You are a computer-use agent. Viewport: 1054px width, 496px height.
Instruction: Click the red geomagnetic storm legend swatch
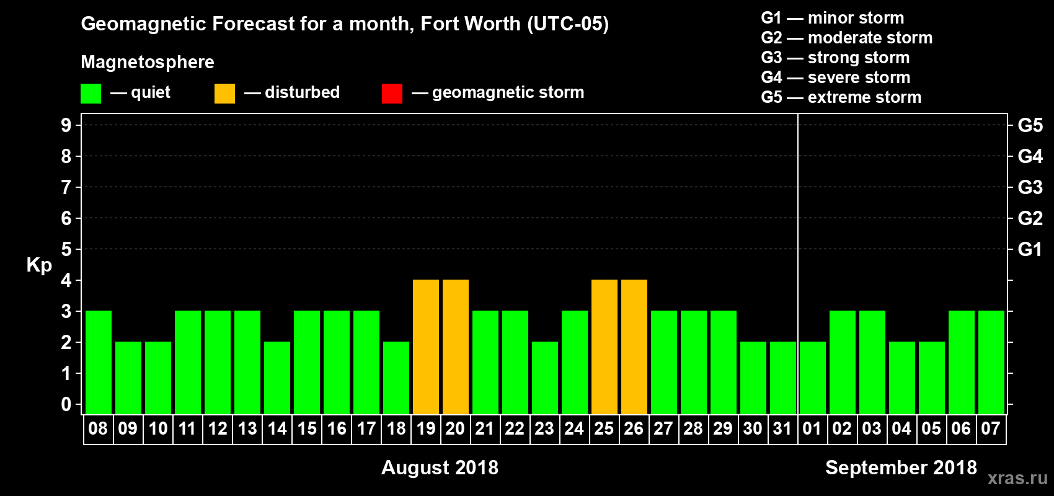(392, 94)
